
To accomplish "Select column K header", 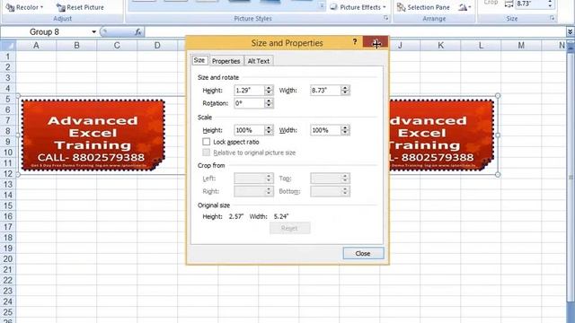I will click(x=440, y=46).
